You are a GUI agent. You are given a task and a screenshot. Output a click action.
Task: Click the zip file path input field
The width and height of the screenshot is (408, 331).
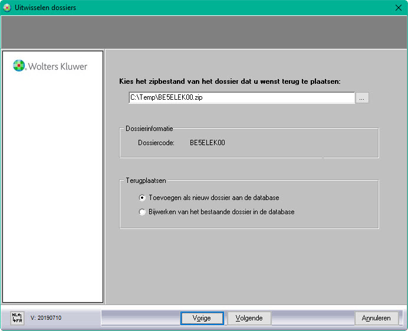241,98
